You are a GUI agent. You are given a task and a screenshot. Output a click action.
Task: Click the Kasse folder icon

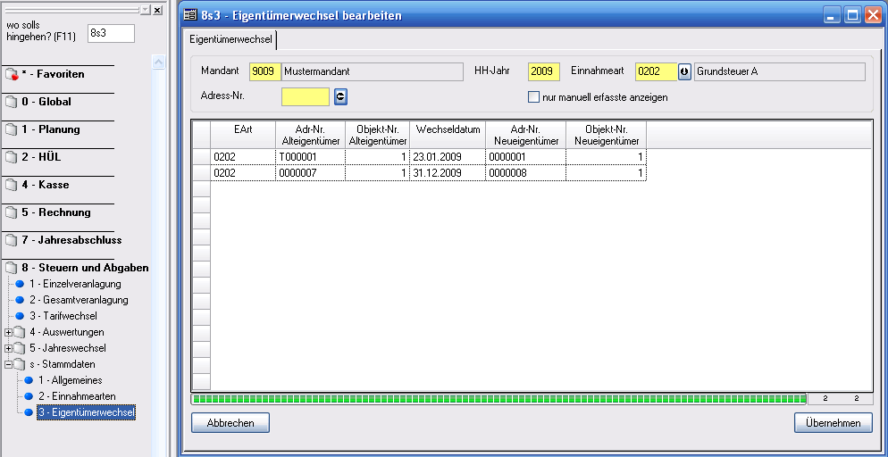(x=12, y=186)
